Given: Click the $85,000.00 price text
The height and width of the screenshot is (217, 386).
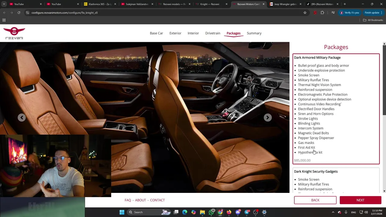Looking at the screenshot, I should (x=302, y=160).
